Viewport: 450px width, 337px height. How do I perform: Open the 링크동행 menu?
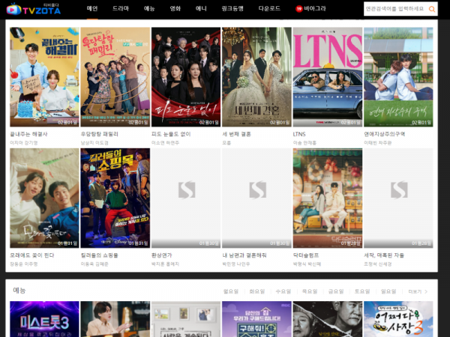pyautogui.click(x=231, y=9)
